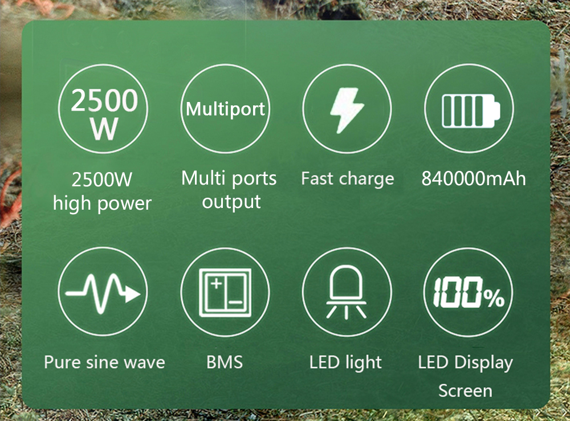The height and width of the screenshot is (421, 570).
Task: Click the pure sine wave icon
Action: coord(103,292)
